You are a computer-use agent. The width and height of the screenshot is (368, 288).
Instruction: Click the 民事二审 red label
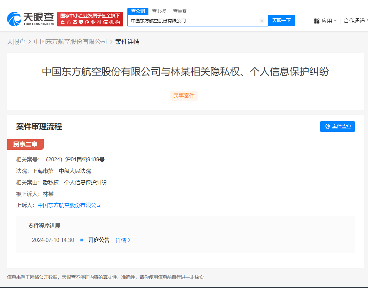(x=25, y=144)
